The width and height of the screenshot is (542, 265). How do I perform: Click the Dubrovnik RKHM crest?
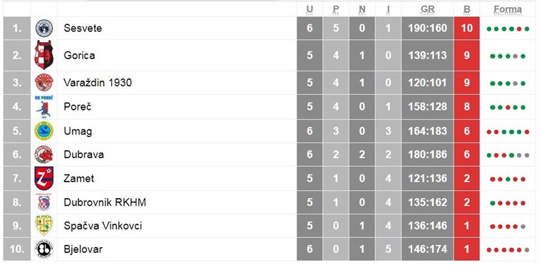tap(44, 202)
